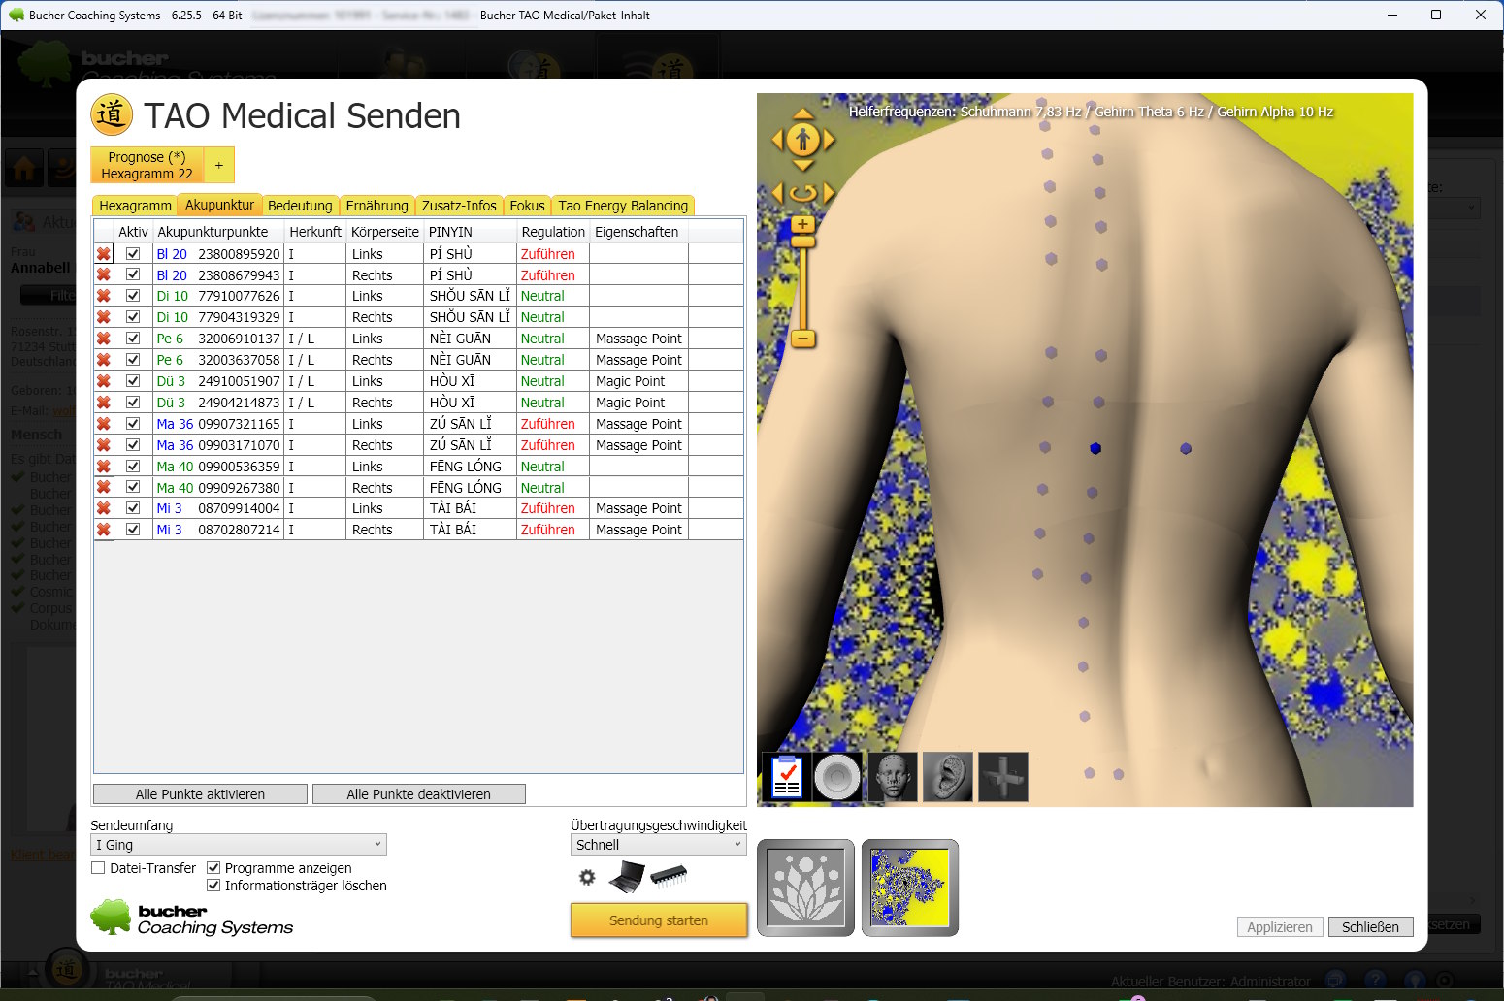The image size is (1504, 1001).
Task: Uncheck the Bl 20 Rechts active checkbox
Action: 133,275
